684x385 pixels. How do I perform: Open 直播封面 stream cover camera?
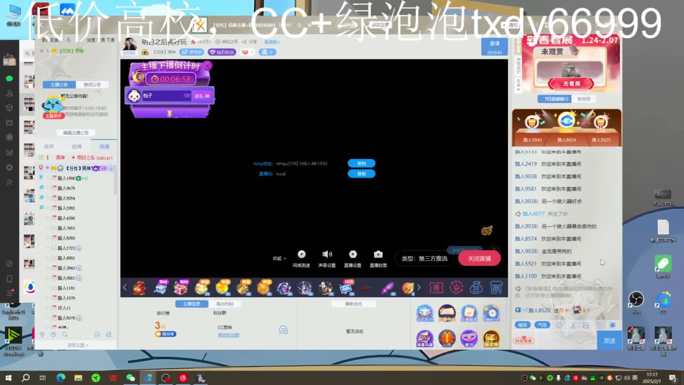pyautogui.click(x=378, y=259)
